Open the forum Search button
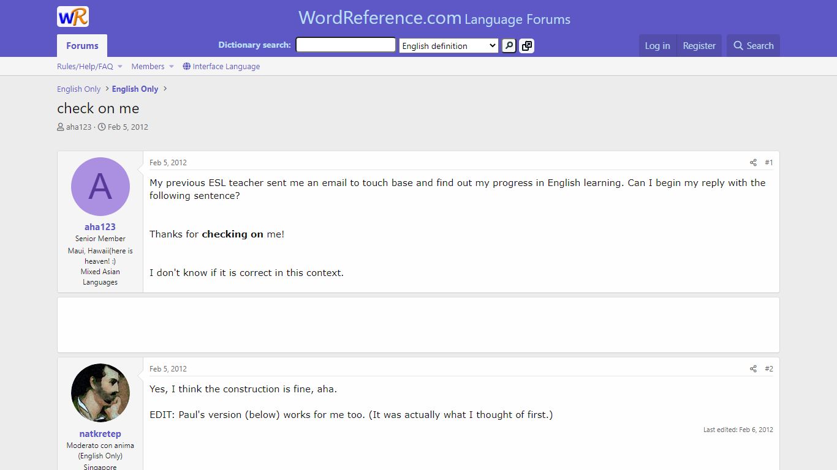Screen dimensions: 837x470 753,46
